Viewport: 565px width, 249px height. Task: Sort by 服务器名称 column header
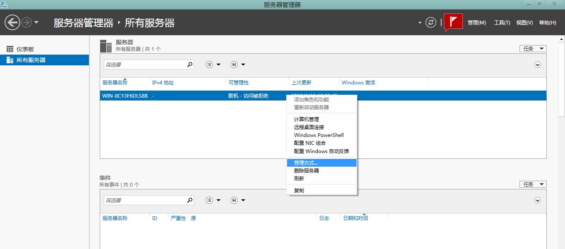coord(115,83)
